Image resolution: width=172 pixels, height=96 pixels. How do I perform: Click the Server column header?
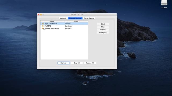pyautogui.click(x=52, y=21)
